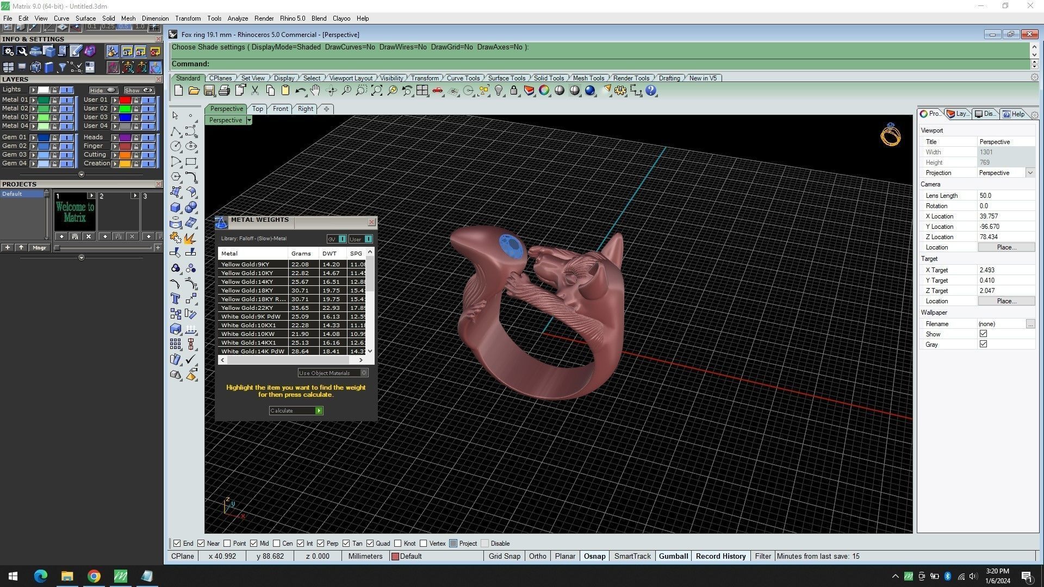Select the Box solid tool

(x=175, y=207)
